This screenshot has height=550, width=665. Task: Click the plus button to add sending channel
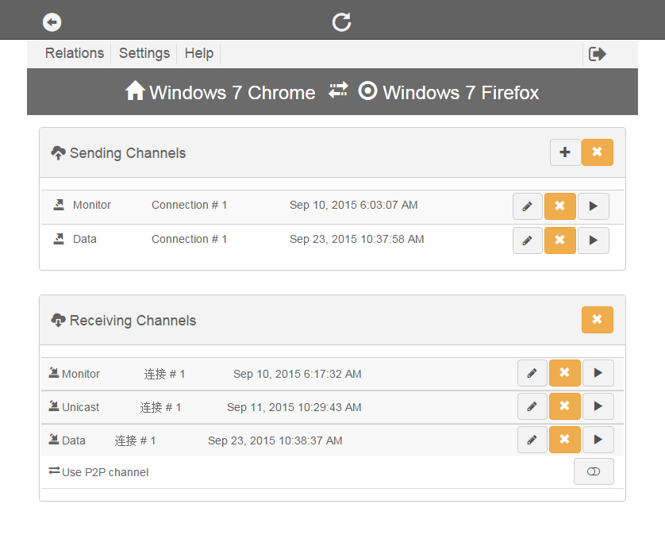tap(565, 152)
